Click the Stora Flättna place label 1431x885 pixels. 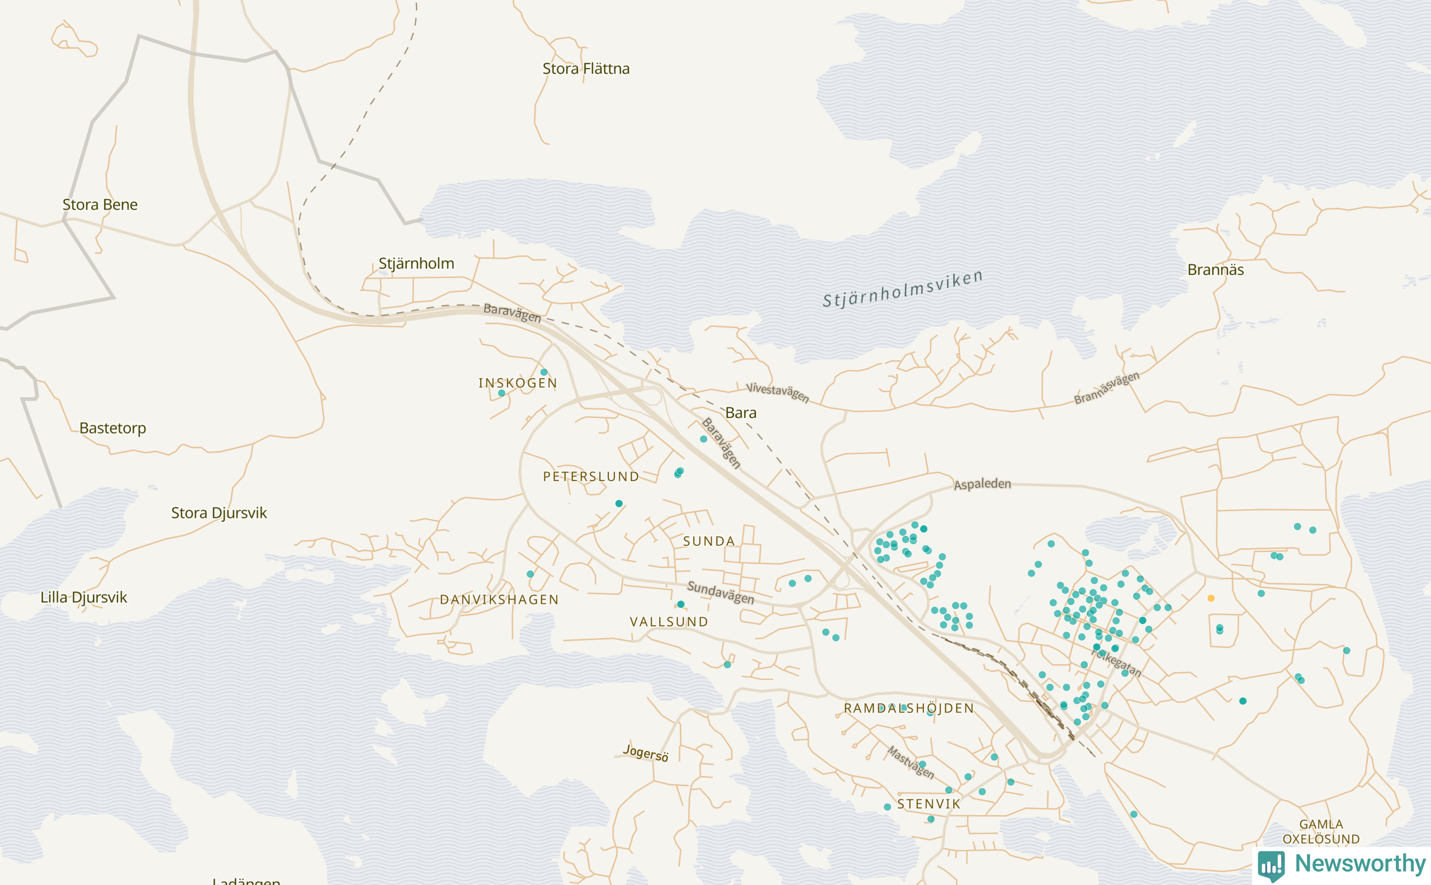(585, 69)
